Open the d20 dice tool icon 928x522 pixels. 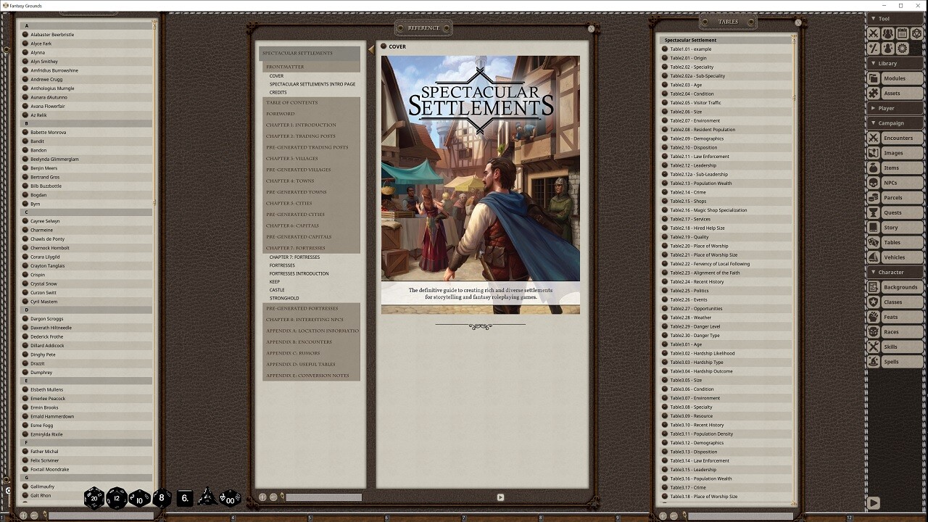pyautogui.click(x=916, y=33)
